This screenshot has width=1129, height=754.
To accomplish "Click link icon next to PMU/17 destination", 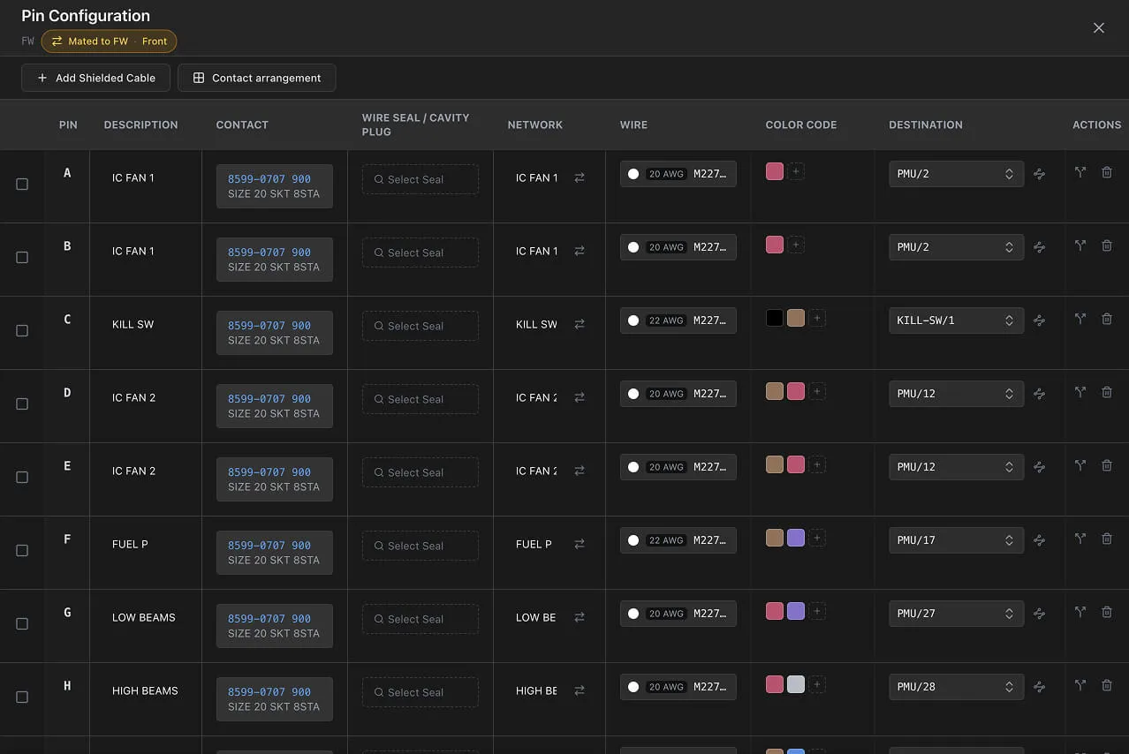I will (1039, 540).
